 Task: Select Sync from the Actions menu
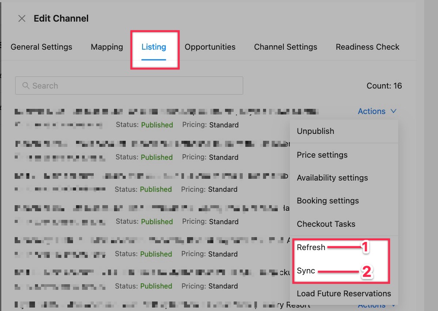pyautogui.click(x=306, y=271)
